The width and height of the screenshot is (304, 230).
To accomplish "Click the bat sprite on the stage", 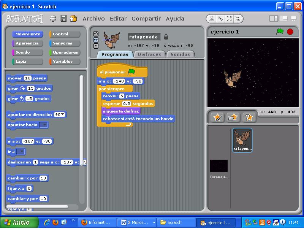I will pyautogui.click(x=232, y=78).
